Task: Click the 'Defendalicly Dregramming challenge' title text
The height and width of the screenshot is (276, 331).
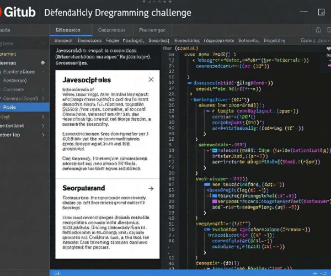Action: coord(118,13)
